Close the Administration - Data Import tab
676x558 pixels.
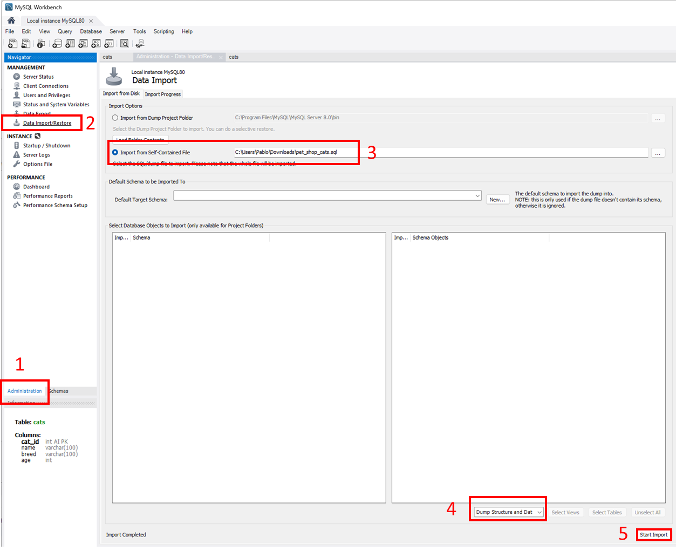click(221, 57)
